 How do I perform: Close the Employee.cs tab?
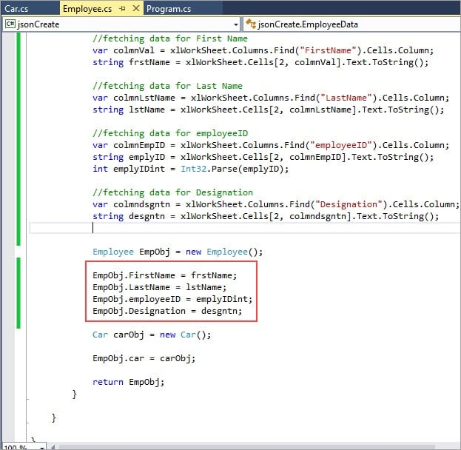coord(136,9)
